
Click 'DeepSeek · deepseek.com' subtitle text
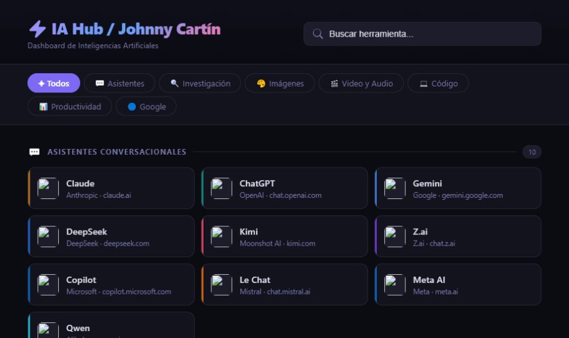click(x=107, y=243)
